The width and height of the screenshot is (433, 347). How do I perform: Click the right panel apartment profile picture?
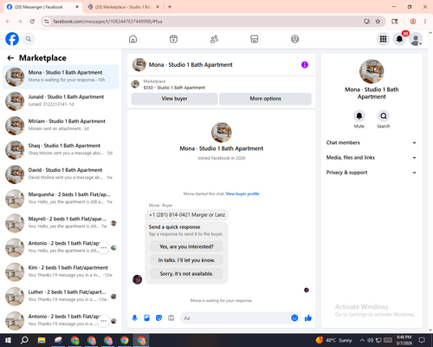click(372, 71)
